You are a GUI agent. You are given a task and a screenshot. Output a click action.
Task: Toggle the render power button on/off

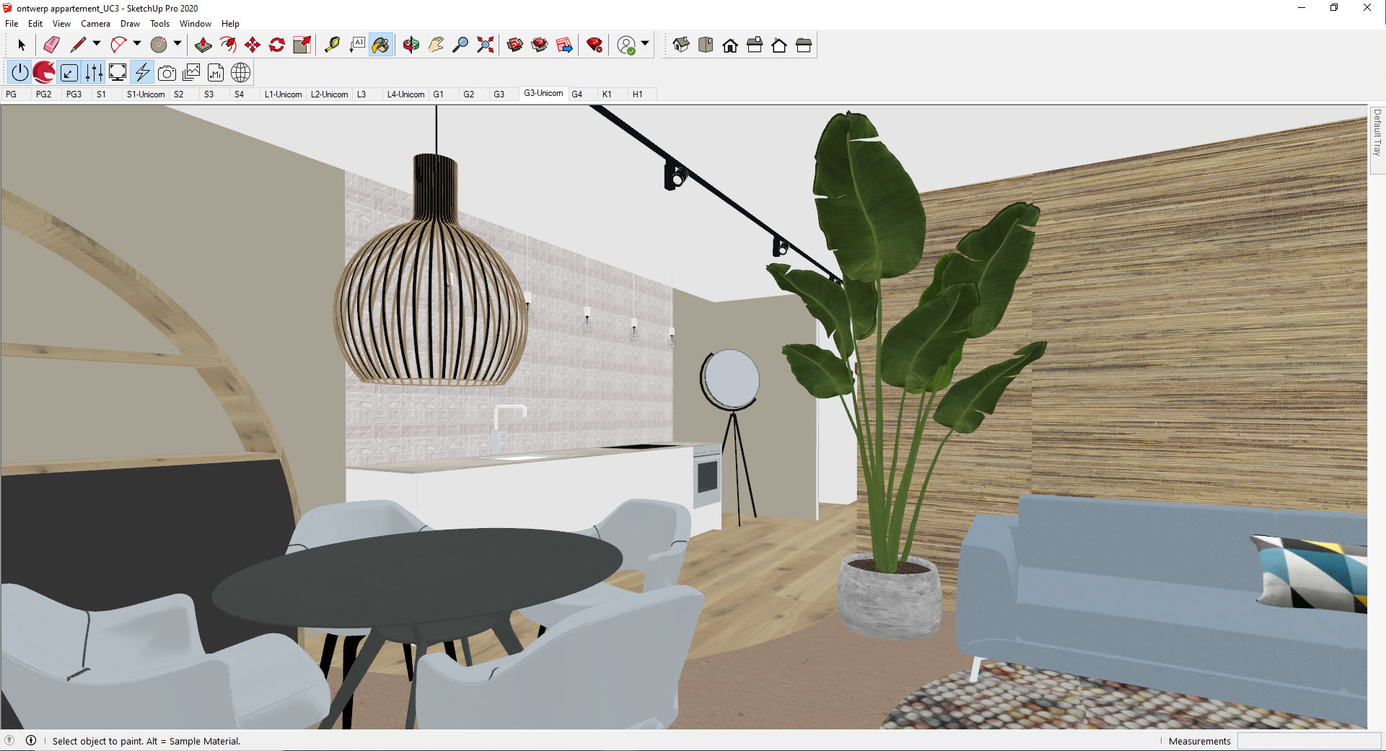pos(20,73)
